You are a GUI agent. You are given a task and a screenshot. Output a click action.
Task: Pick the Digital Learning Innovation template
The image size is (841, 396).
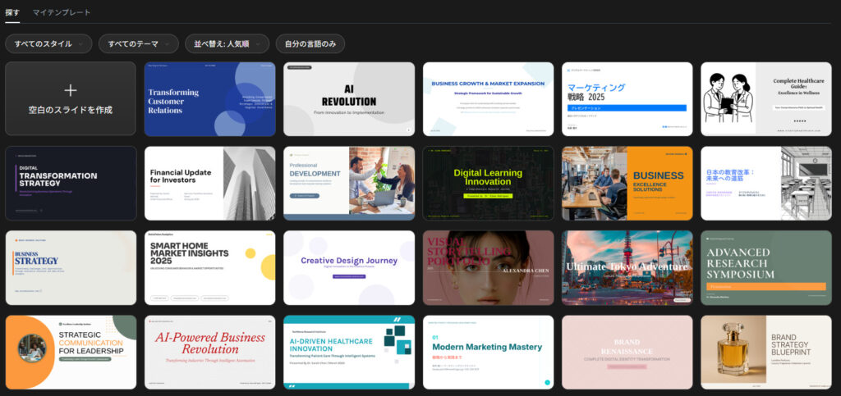point(488,184)
